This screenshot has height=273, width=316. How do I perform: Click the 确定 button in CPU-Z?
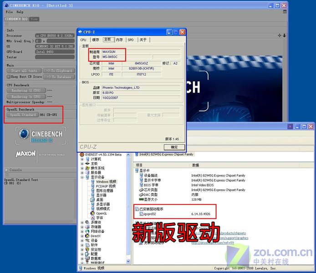coord(174,147)
